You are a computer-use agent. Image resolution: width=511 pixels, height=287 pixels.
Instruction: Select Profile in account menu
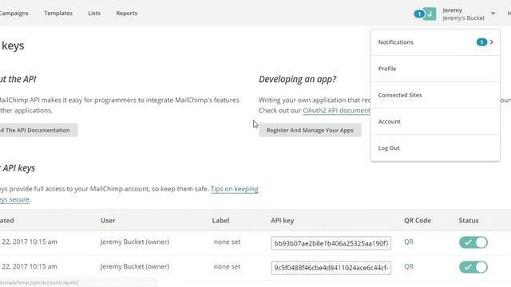435,69
